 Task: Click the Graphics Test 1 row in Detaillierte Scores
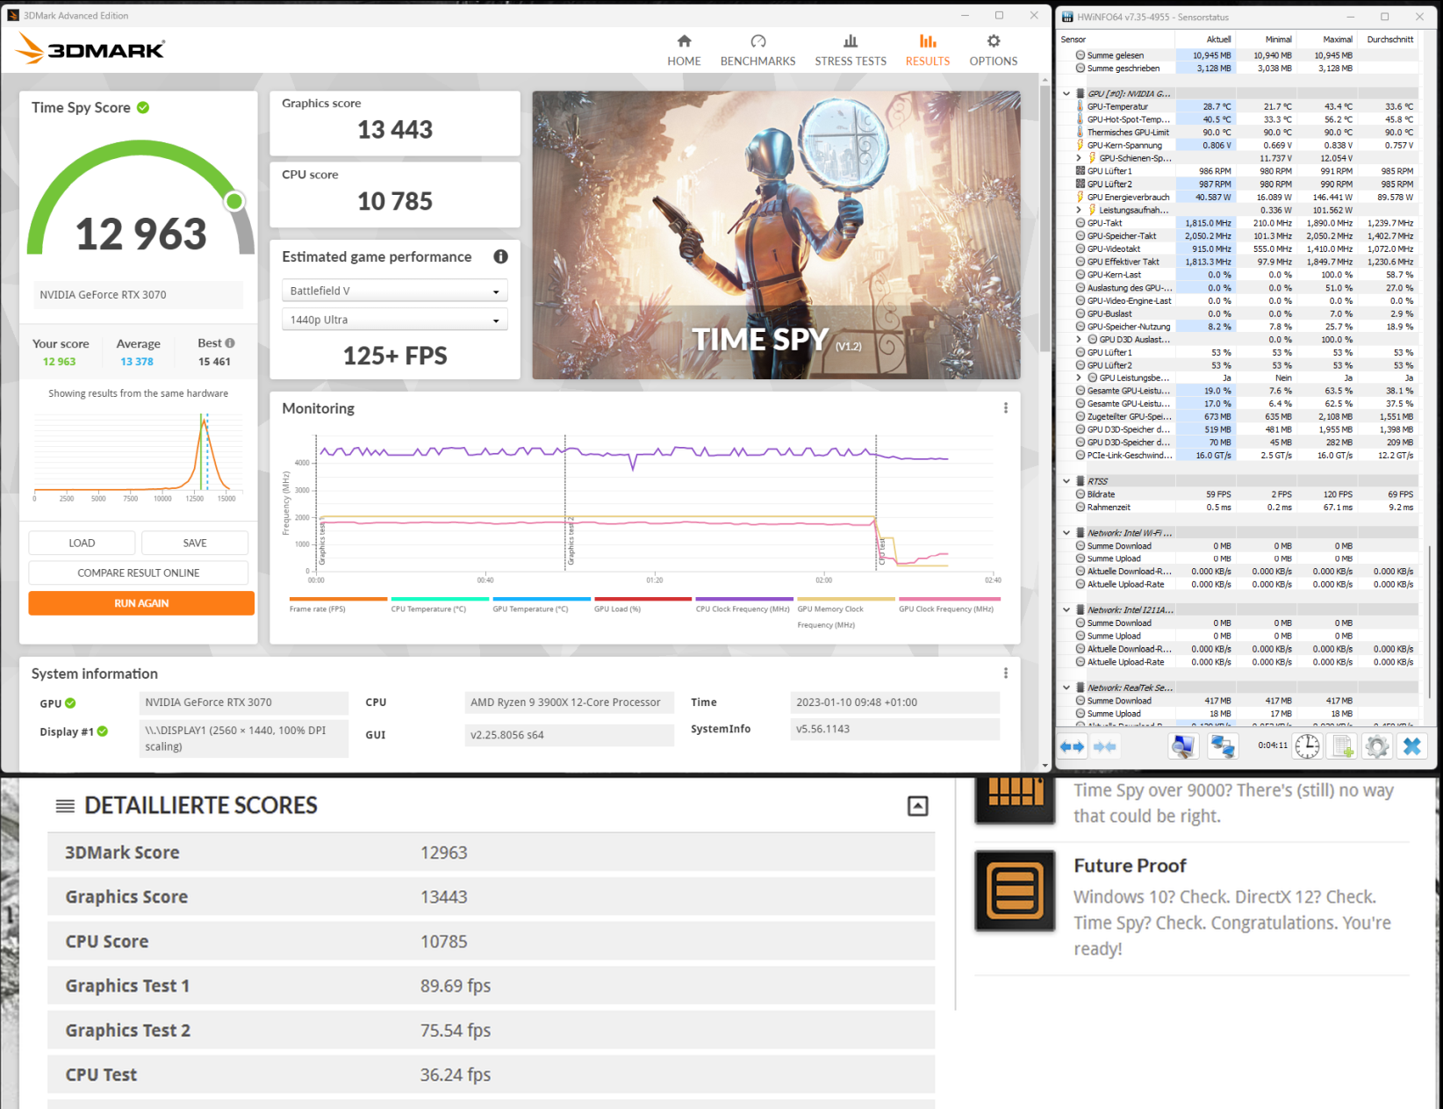click(x=491, y=986)
